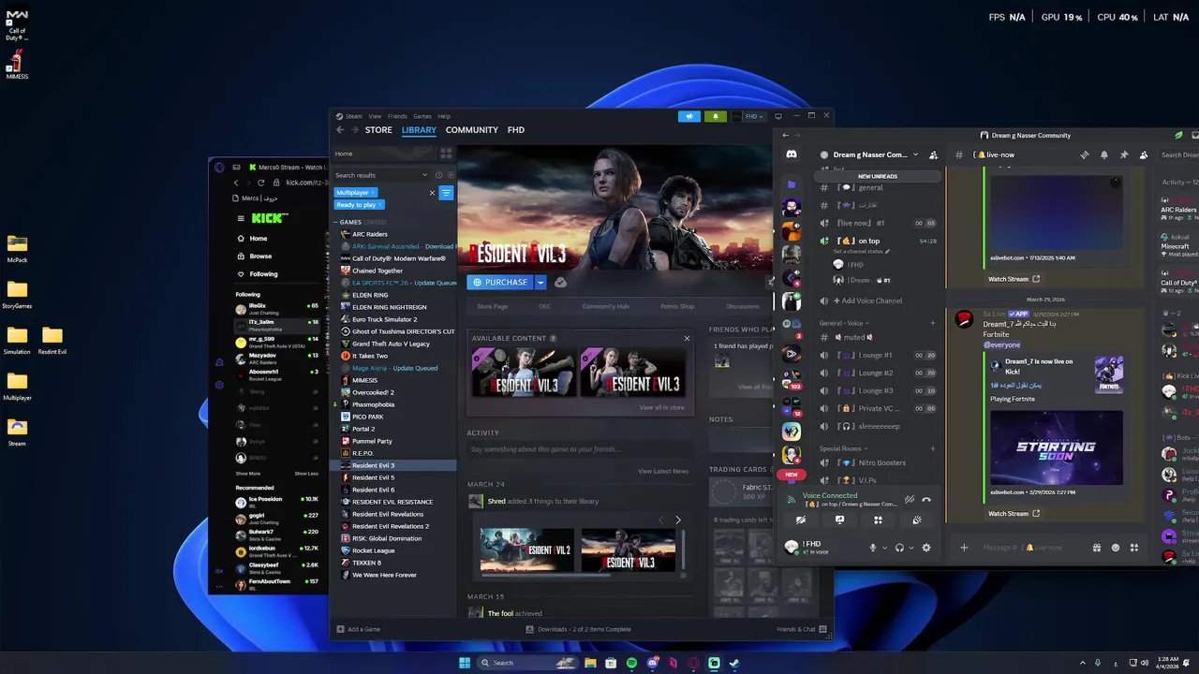Open Discord direct messages home icon
This screenshot has height=674, width=1199.
click(x=792, y=154)
